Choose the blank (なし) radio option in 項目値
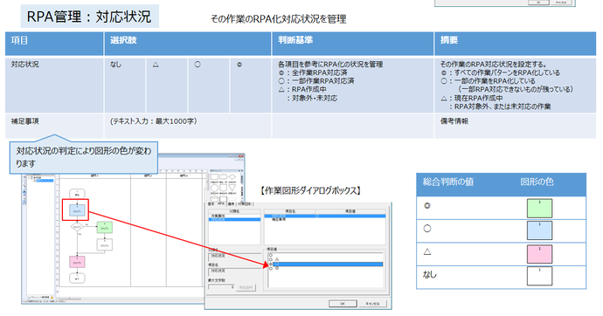 coord(271,255)
